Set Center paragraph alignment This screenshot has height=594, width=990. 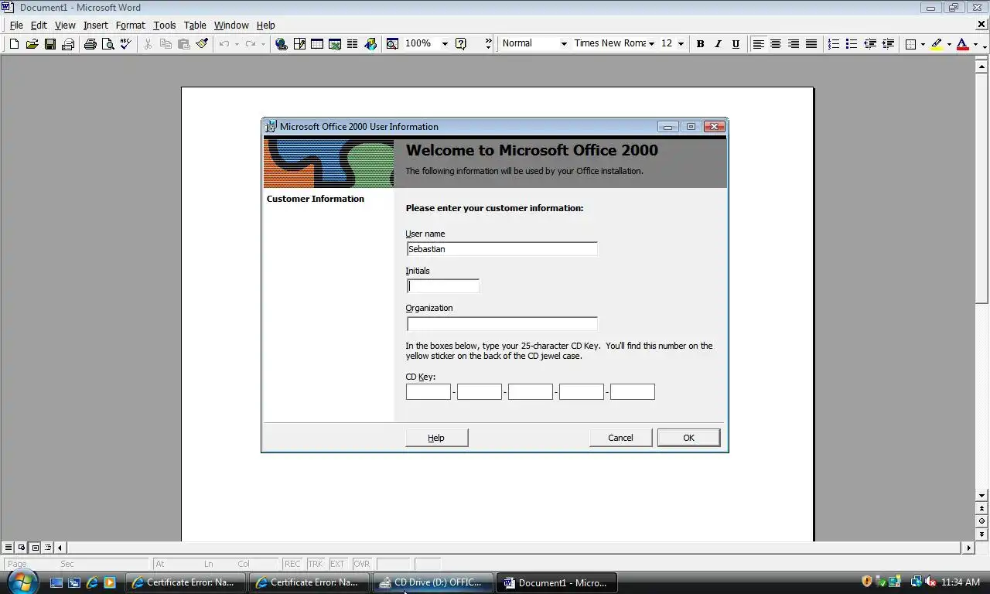776,44
